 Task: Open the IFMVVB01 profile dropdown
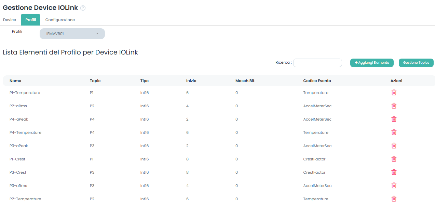(72, 34)
